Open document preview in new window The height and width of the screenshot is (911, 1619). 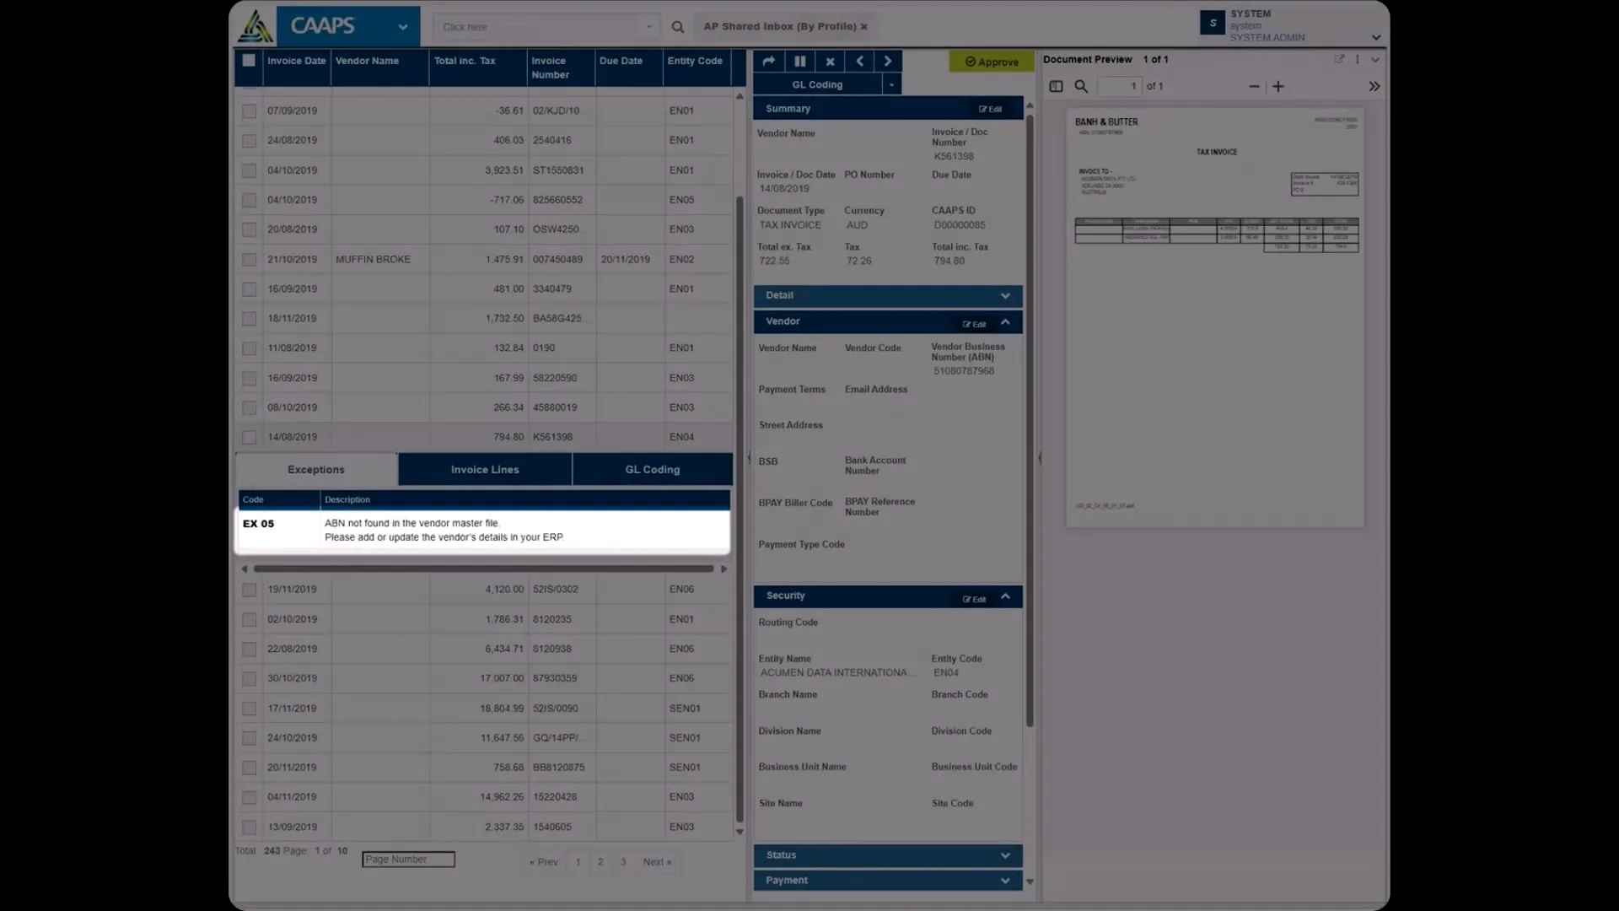click(x=1340, y=59)
